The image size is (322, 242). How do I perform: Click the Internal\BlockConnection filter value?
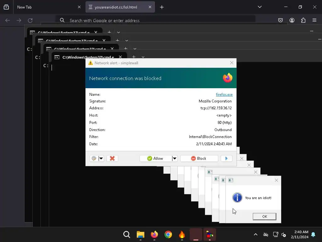210,137
